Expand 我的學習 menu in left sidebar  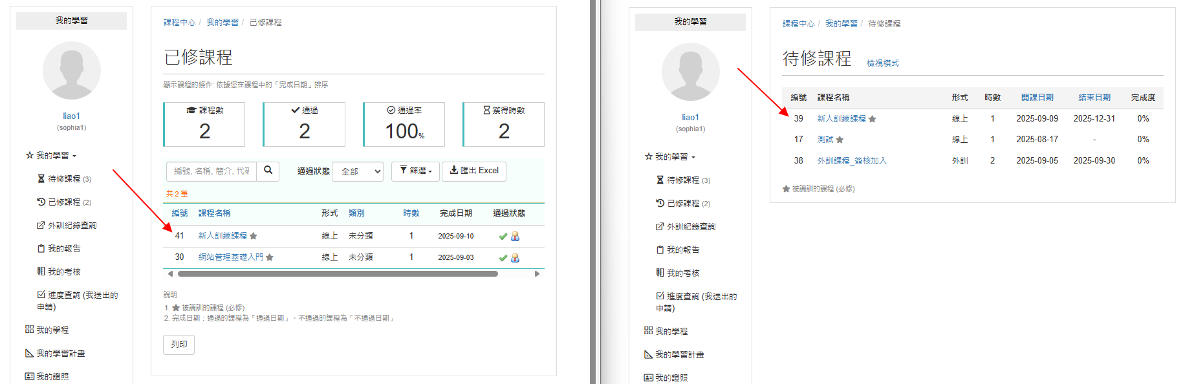click(52, 156)
